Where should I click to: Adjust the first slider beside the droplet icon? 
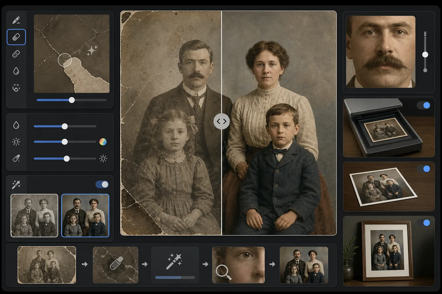tap(65, 126)
